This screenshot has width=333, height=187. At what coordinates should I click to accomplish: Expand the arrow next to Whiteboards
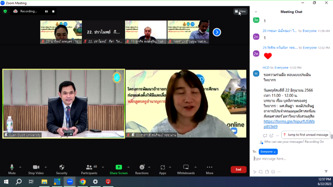click(x=195, y=167)
